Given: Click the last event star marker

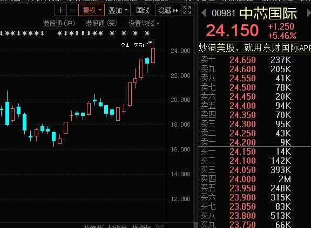Looking at the screenshot, I should [x=147, y=33].
